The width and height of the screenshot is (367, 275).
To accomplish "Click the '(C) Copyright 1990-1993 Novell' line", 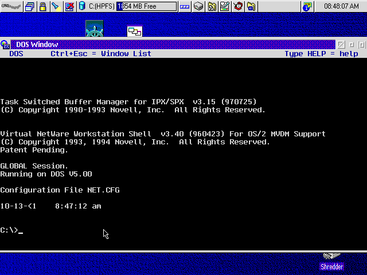I will [x=133, y=110].
